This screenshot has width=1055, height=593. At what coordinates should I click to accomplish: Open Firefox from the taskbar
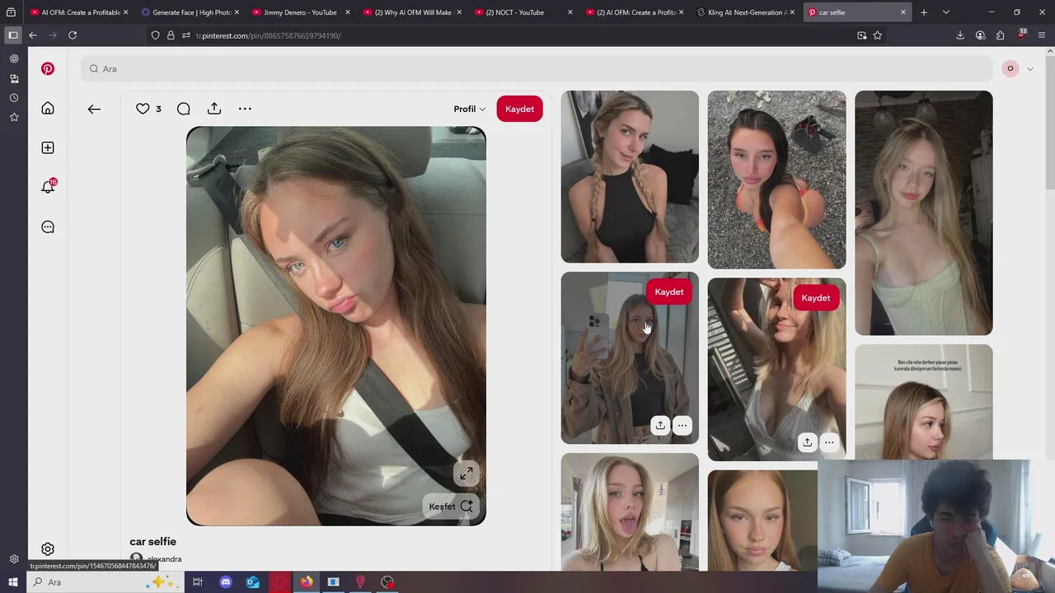306,582
